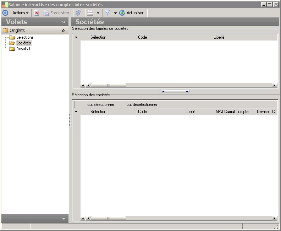
Task: Click the MAJ Cumul Compte column header
Action: (232, 112)
